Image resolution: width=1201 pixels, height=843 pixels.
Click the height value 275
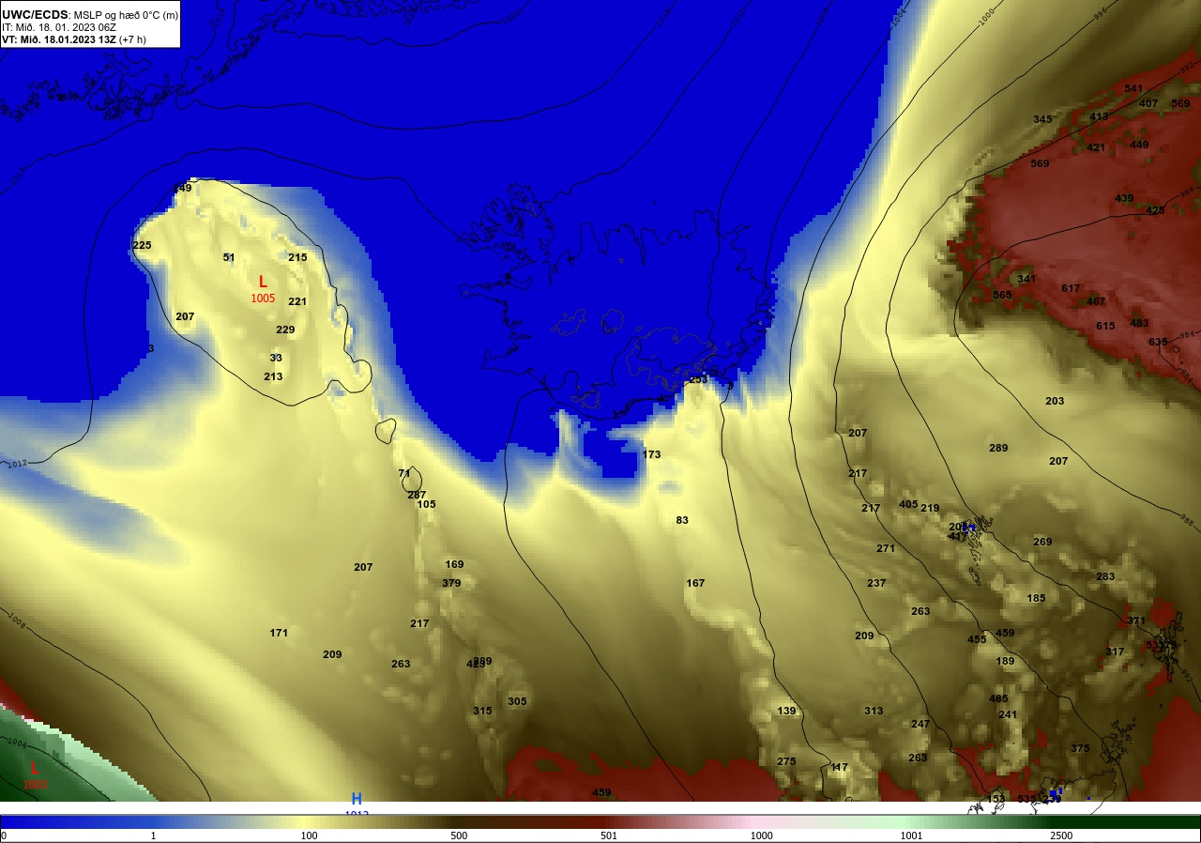[x=786, y=761]
